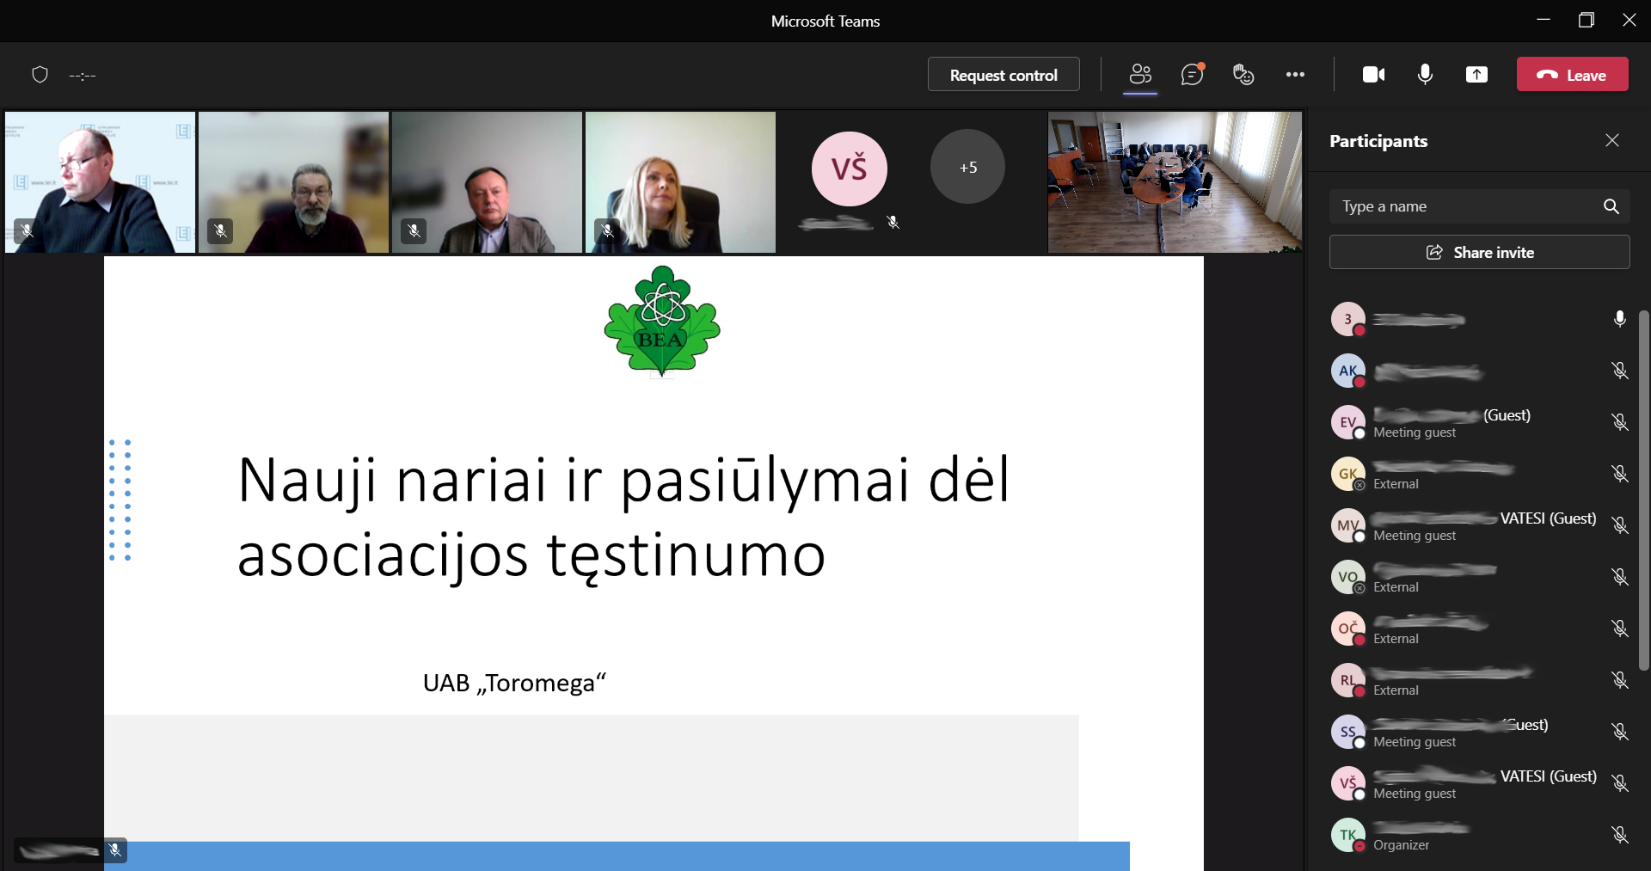The image size is (1651, 871).
Task: Open the More actions ellipsis menu
Action: point(1295,75)
